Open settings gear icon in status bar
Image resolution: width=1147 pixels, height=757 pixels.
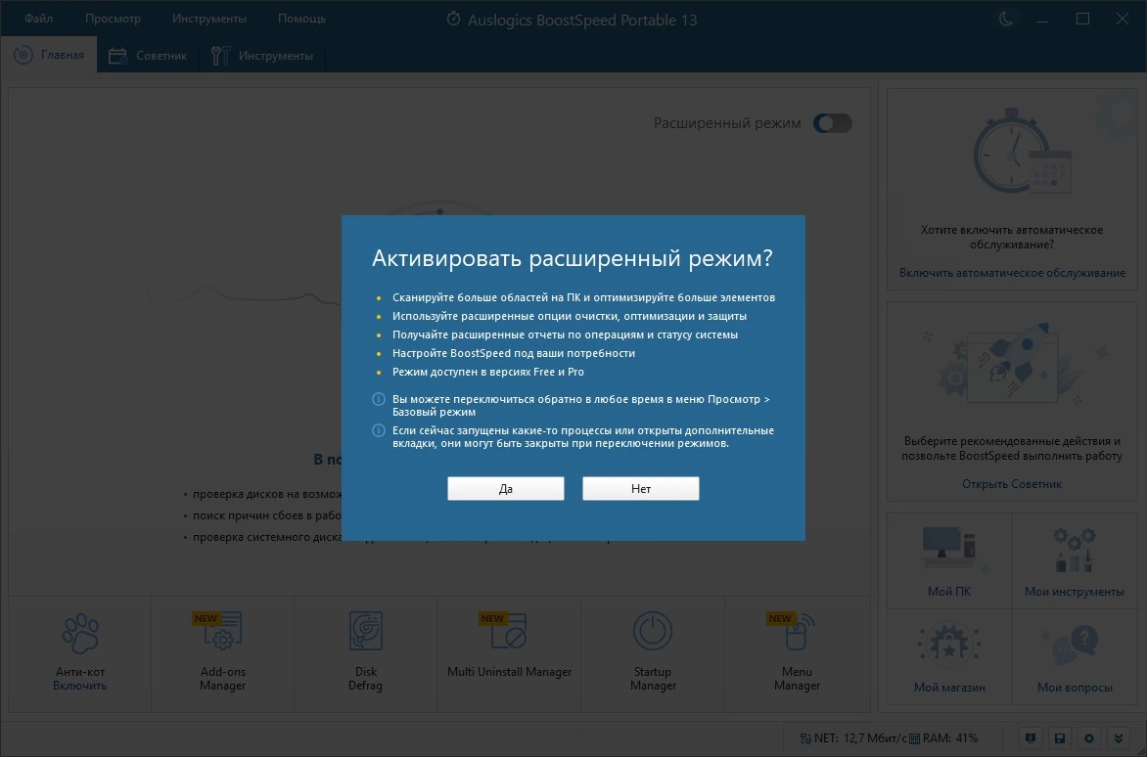point(1088,738)
